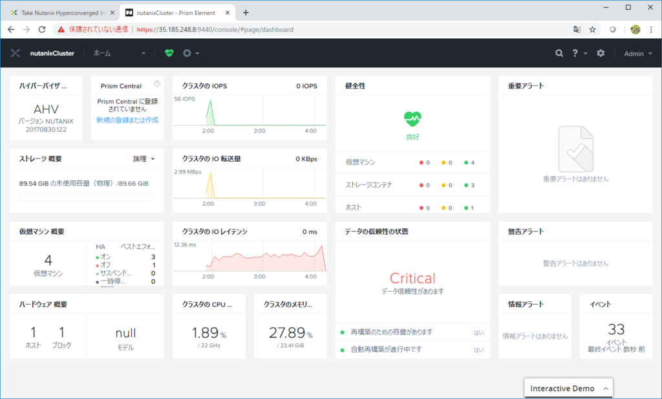The image size is (662, 399).
Task: Click the critical alerts document checkmark icon
Action: (x=576, y=149)
